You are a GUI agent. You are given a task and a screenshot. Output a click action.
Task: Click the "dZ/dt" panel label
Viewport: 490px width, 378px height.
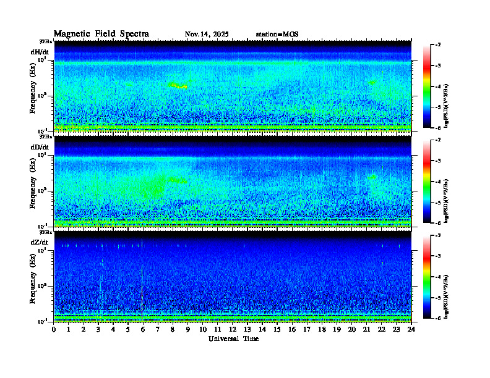pyautogui.click(x=40, y=242)
